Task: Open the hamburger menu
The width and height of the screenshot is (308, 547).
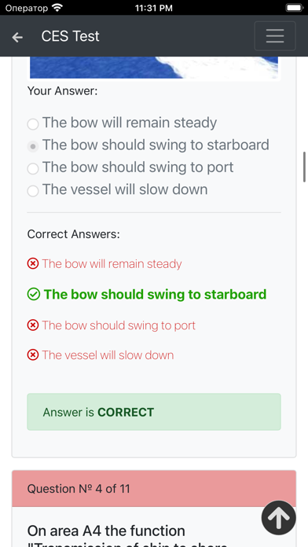Action: (x=275, y=36)
